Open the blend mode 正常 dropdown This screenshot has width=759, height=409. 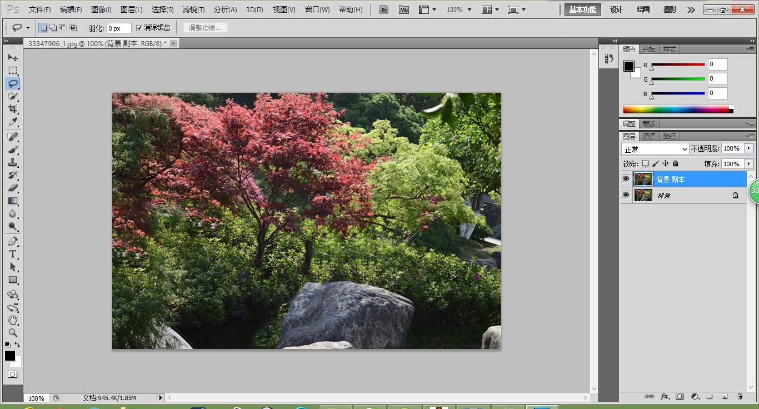point(655,149)
